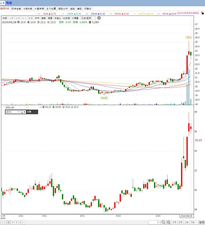Switch to the 筆記 tab
This screenshot has height=225, width=205.
[x=80, y=9]
